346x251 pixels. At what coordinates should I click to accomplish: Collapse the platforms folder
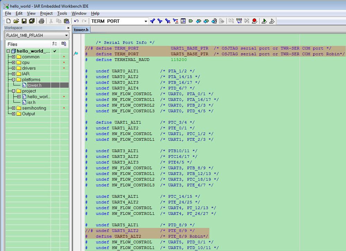pyautogui.click(x=14, y=79)
